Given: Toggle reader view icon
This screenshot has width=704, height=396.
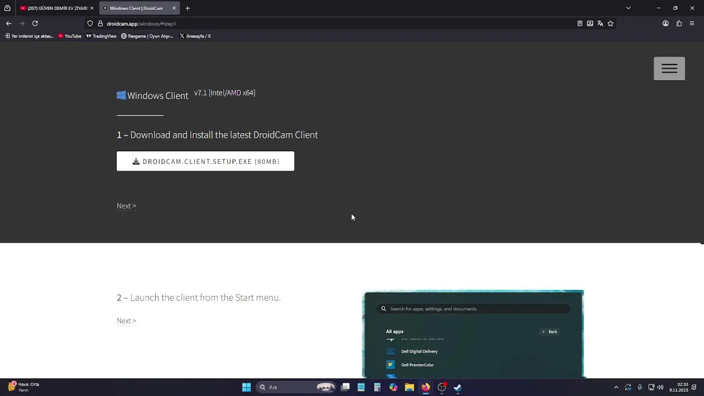Looking at the screenshot, I should (x=580, y=24).
